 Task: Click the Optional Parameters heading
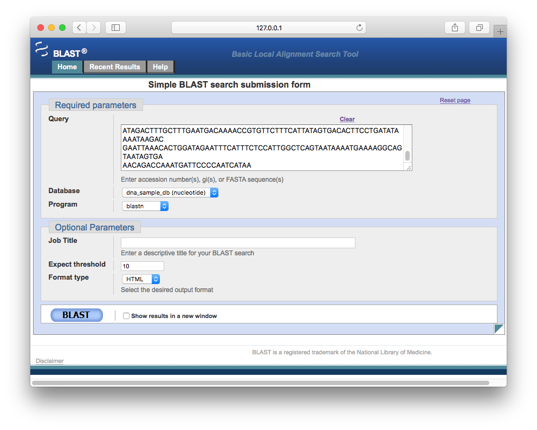[x=94, y=227]
